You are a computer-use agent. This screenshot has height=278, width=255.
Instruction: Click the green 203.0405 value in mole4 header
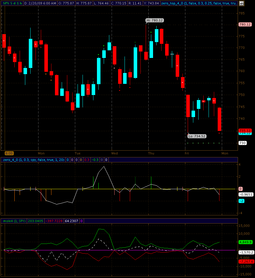click(x=35, y=221)
